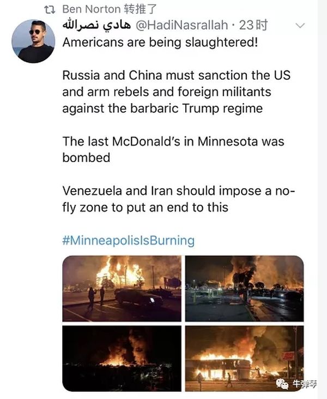This screenshot has width=327, height=399.
Task: Click the 'barbaric Trump regime' text line
Action: pos(162,108)
